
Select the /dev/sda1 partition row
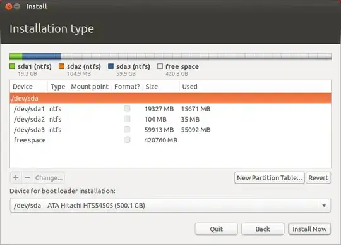[170, 109]
